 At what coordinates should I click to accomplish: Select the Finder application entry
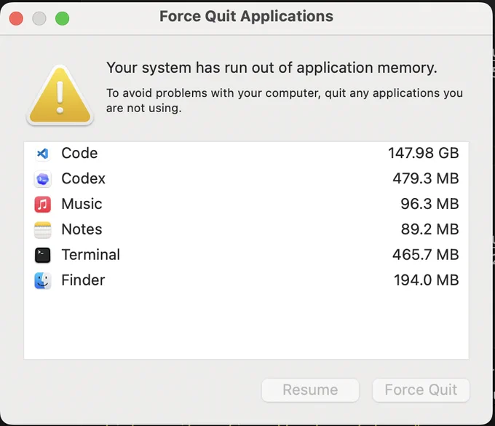(x=246, y=280)
